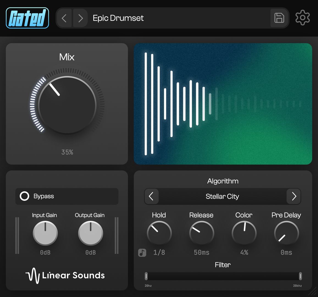Click the low-cut 20hz filter handle
Viewport: 318px width, 297px height.
146,276
